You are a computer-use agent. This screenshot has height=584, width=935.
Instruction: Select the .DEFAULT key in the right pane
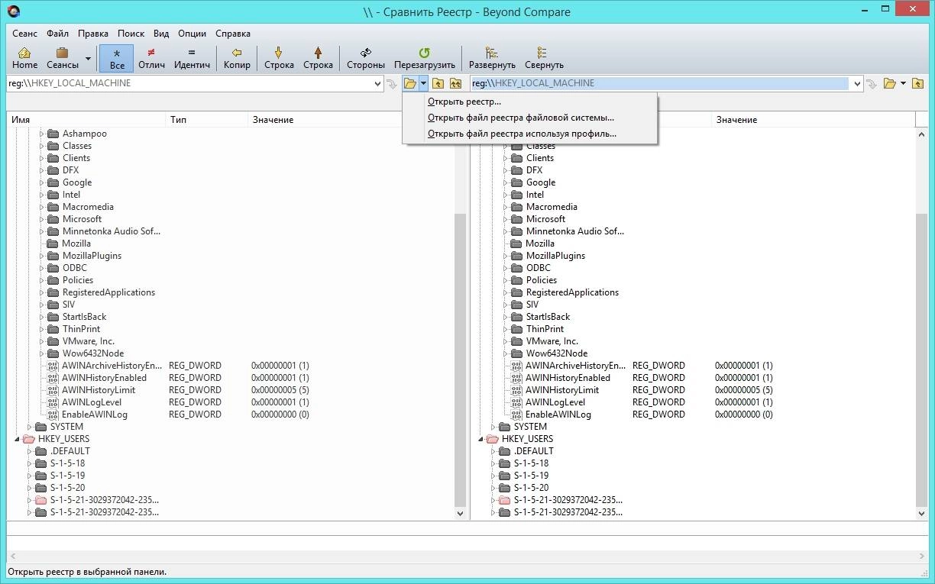534,451
